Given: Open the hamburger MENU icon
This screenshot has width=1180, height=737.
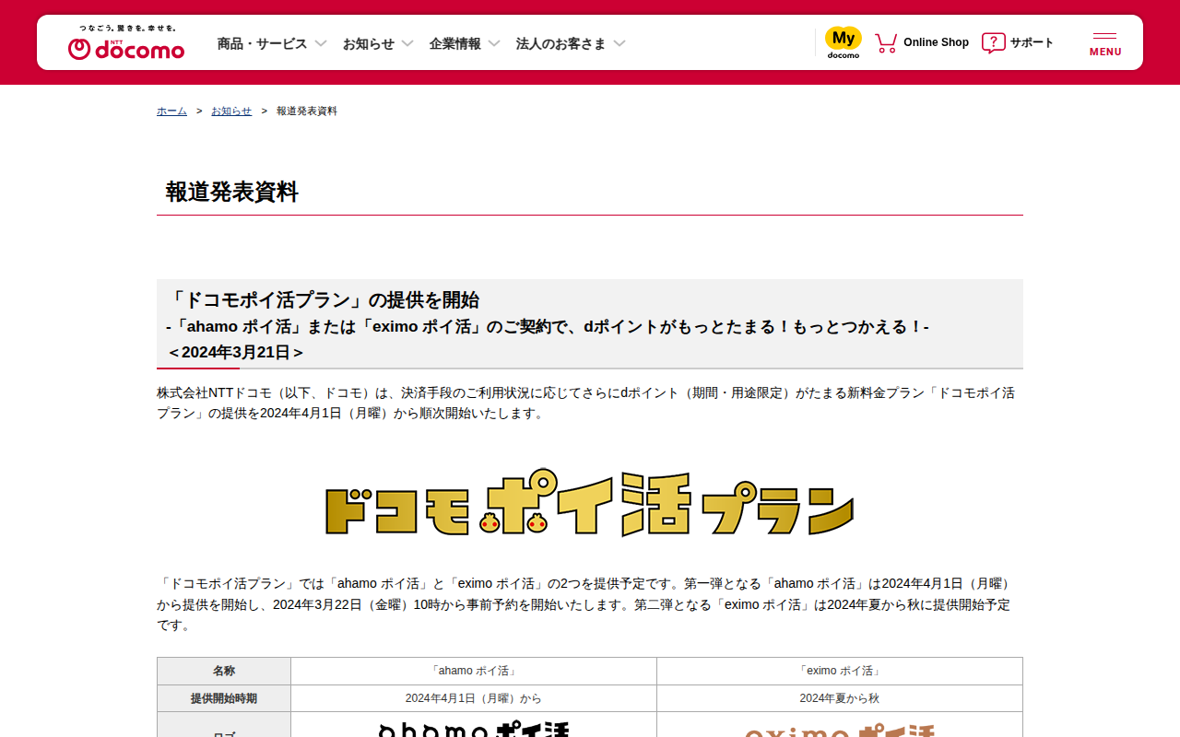Looking at the screenshot, I should (1105, 44).
